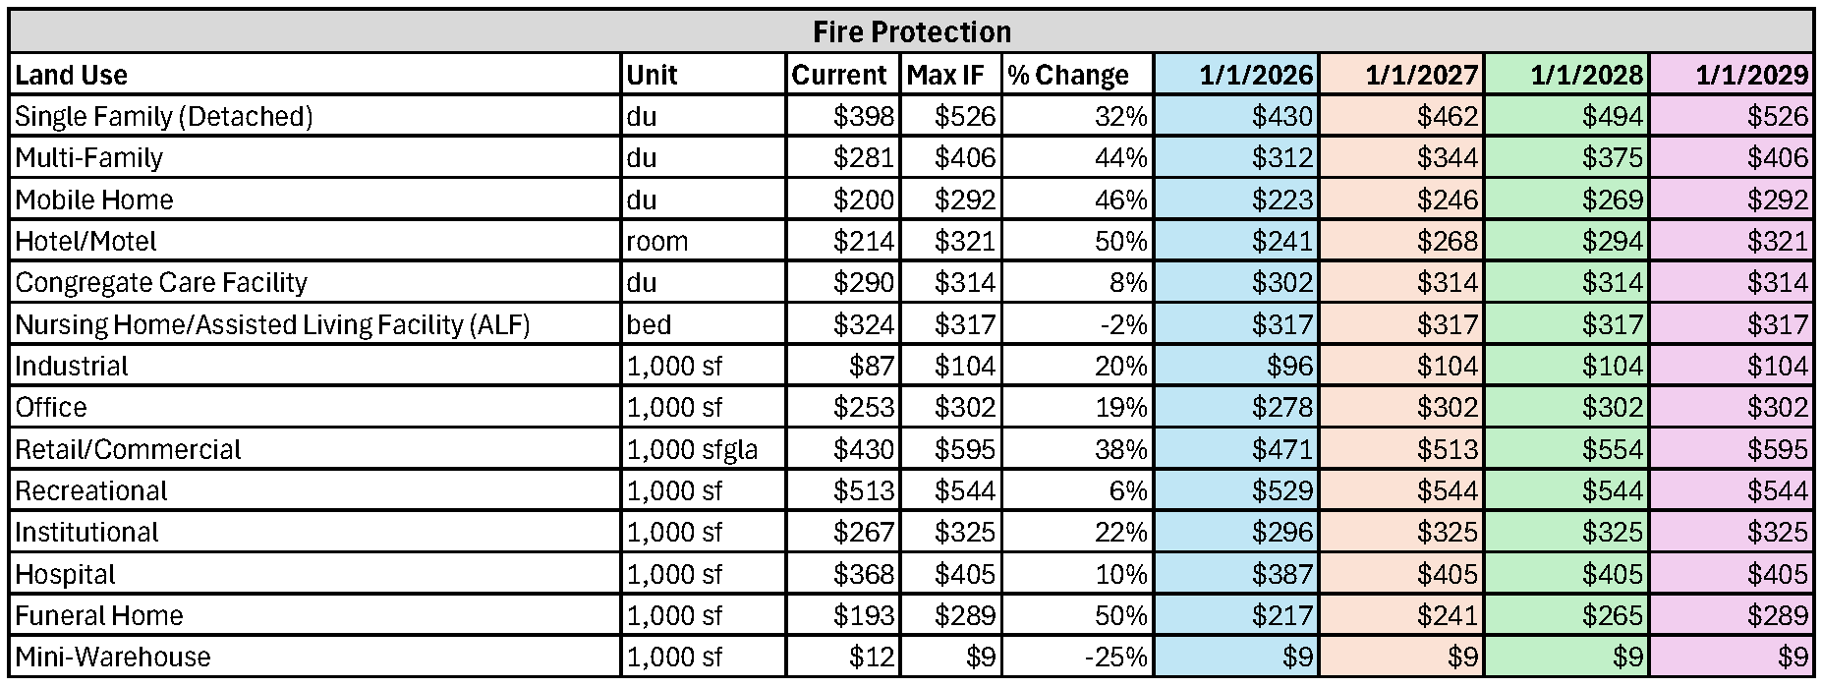The height and width of the screenshot is (687, 1821).
Task: Select Hospital's 1/1/2026 value $387
Action: point(1282,574)
